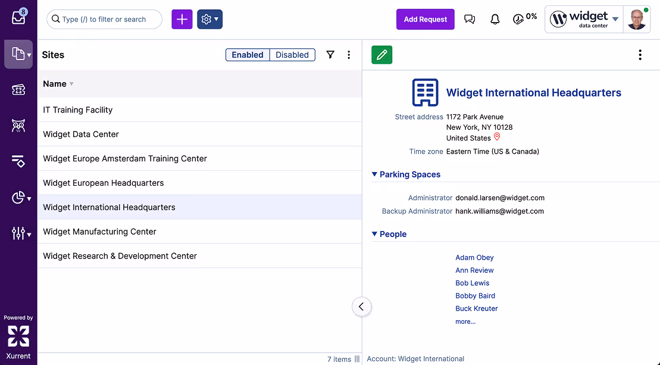
Task: Click the notifications bell icon
Action: 495,18
